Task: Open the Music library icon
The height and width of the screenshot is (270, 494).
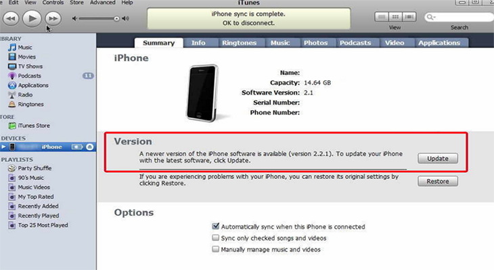Action: (x=12, y=47)
